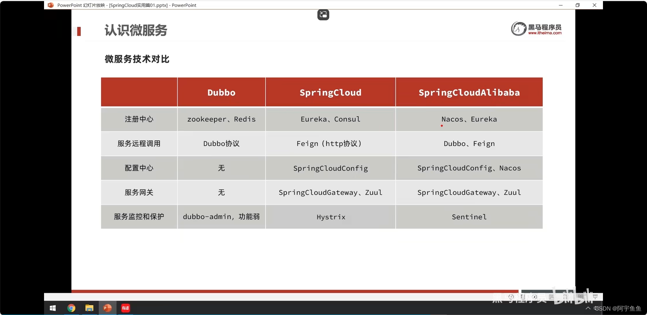Click the "Nacos、Eureka" cell
Image resolution: width=647 pixels, height=315 pixels.
coord(469,119)
